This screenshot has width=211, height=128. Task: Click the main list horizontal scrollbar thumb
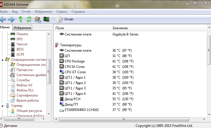click(x=124, y=119)
